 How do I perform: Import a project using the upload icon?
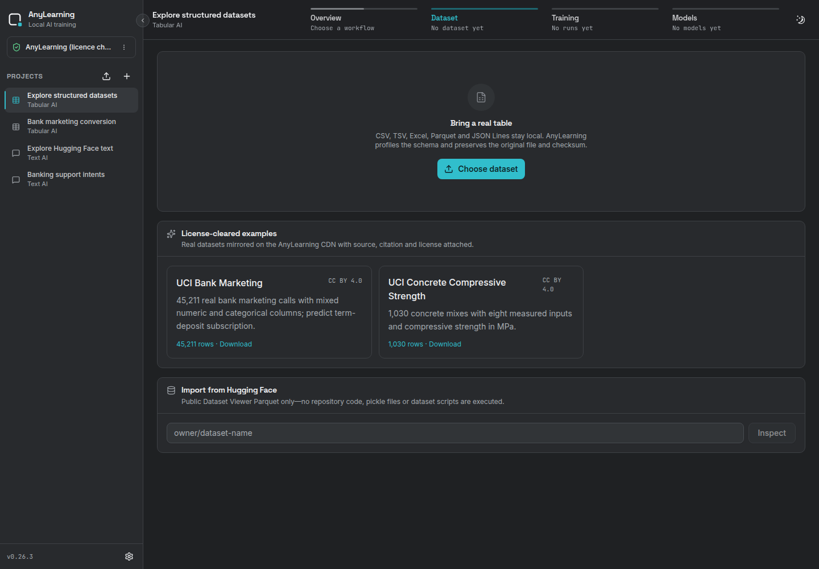point(106,76)
